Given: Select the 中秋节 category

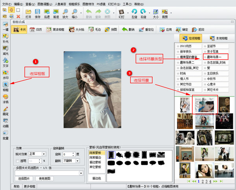Looking at the screenshot, I should pos(216,79).
